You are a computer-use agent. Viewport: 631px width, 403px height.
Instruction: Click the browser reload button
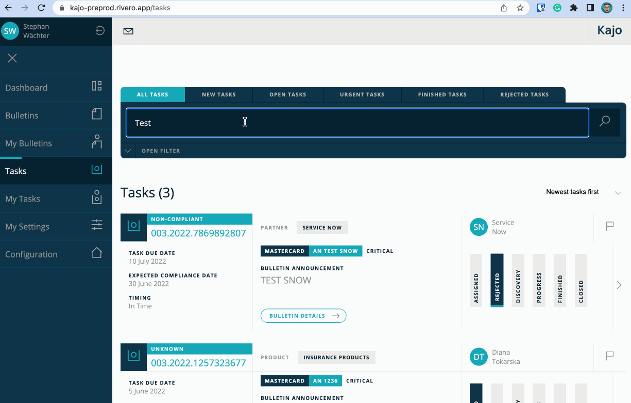[42, 8]
